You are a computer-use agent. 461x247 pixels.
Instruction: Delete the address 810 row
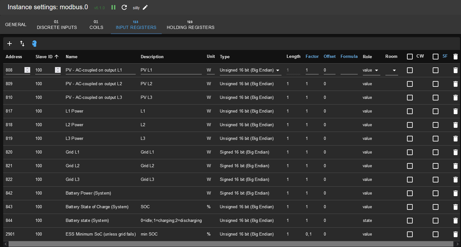pyautogui.click(x=456, y=98)
